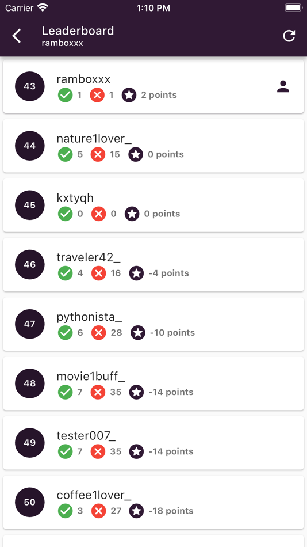Open kxtyqh's leaderboard card
This screenshot has height=547, width=307.
153,205
